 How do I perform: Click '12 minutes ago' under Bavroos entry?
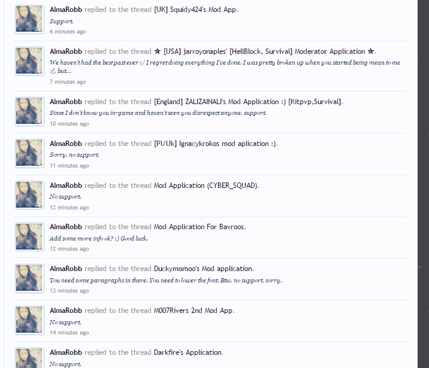[x=70, y=249]
